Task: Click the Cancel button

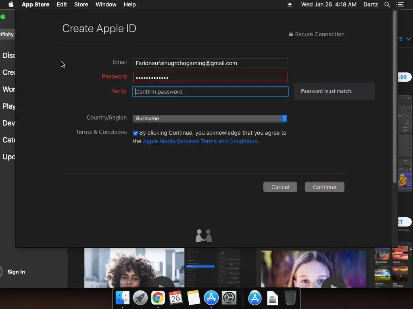Action: tap(280, 187)
